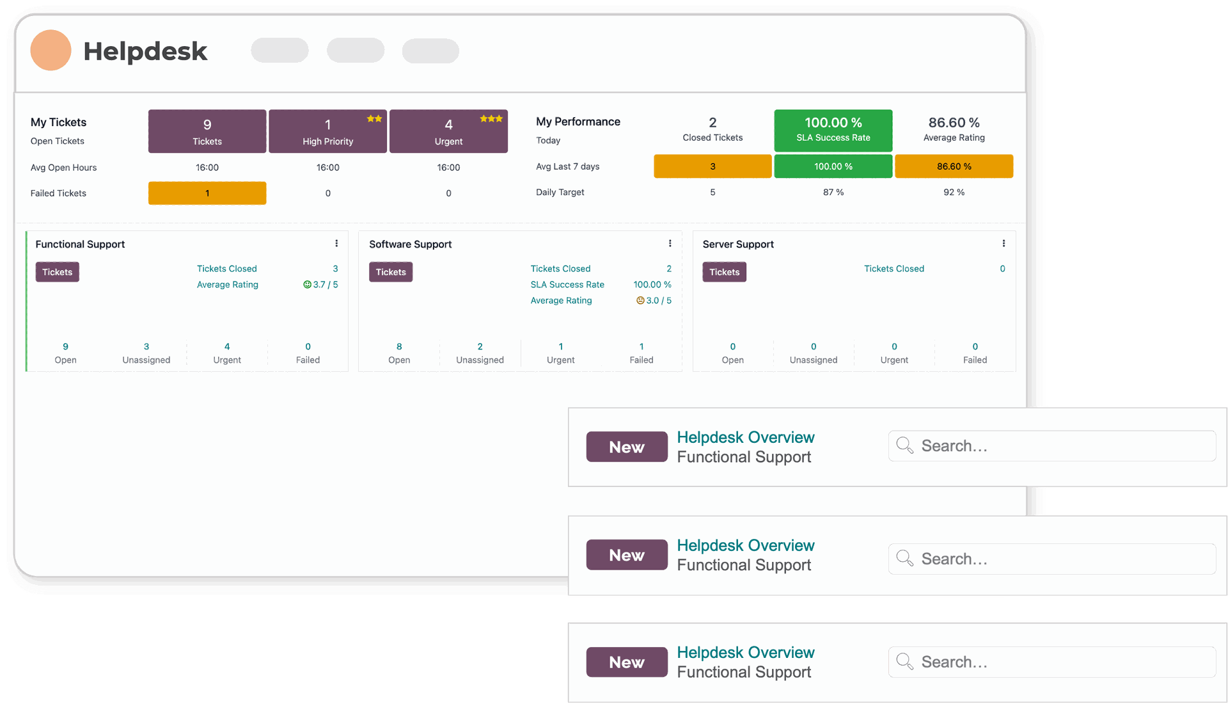The width and height of the screenshot is (1228, 704).
Task: Open Software Support card options menu
Action: (x=670, y=243)
